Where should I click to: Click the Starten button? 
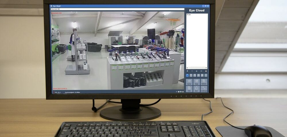click(189, 82)
